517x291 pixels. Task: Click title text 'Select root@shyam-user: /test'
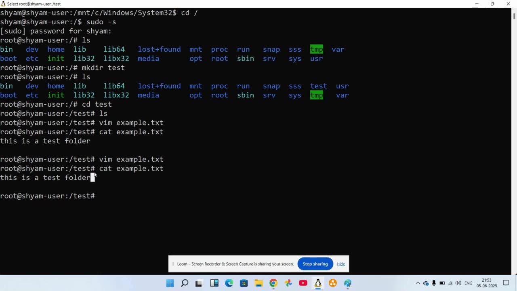pos(34,4)
